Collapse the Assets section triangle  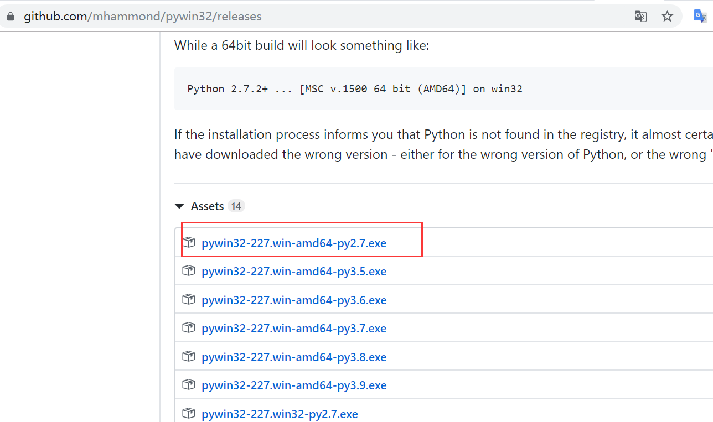tap(179, 206)
